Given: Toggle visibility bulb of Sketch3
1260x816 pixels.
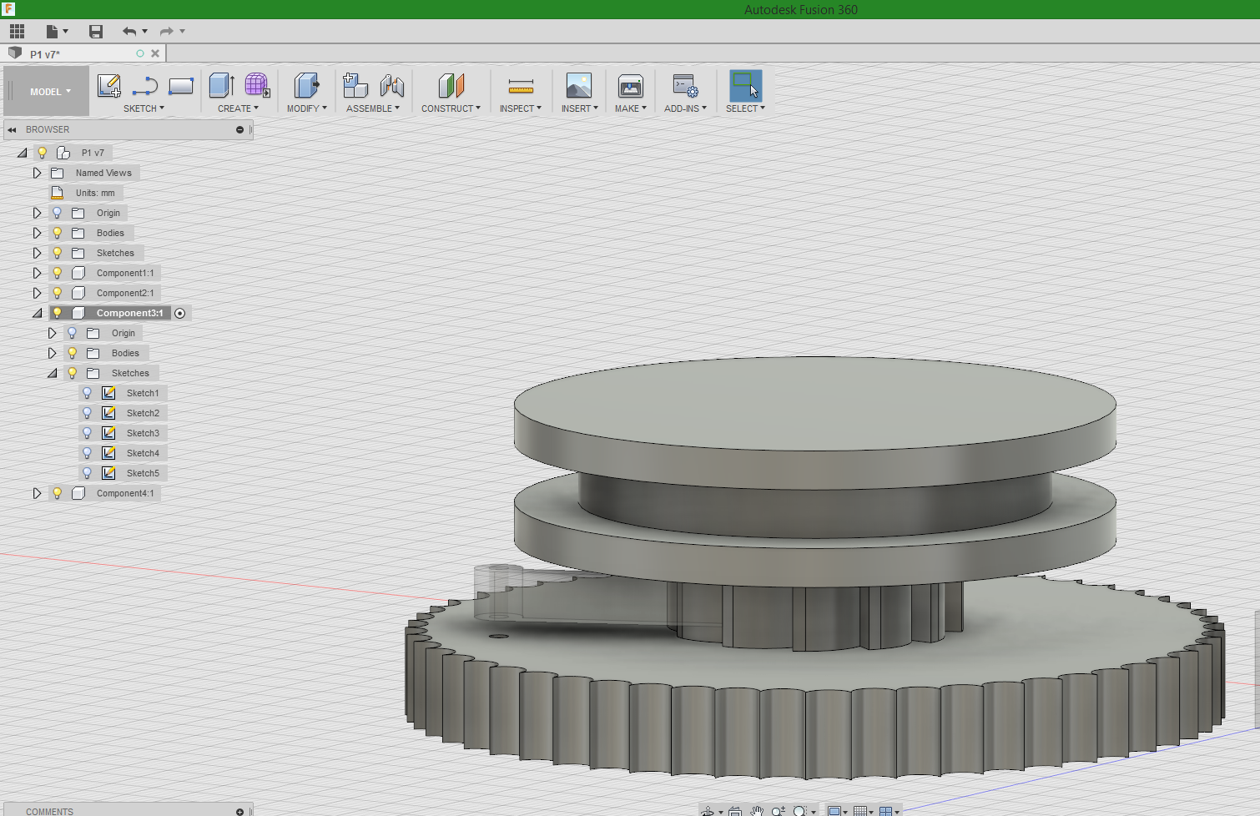Looking at the screenshot, I should coord(87,433).
